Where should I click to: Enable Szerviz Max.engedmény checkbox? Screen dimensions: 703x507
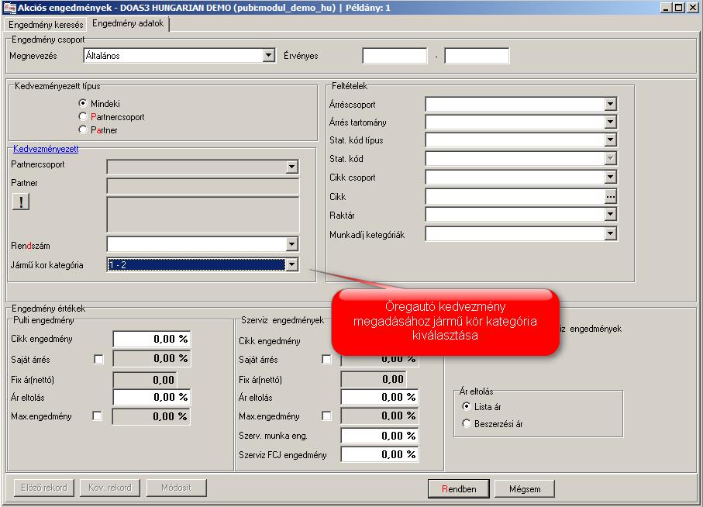pyautogui.click(x=326, y=416)
